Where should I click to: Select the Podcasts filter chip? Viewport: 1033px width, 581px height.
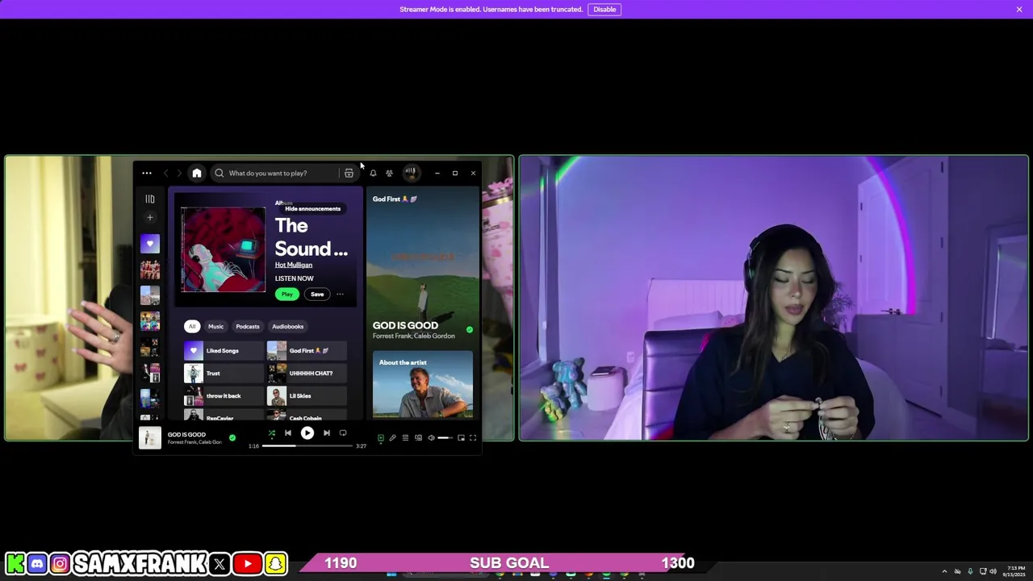(x=248, y=326)
